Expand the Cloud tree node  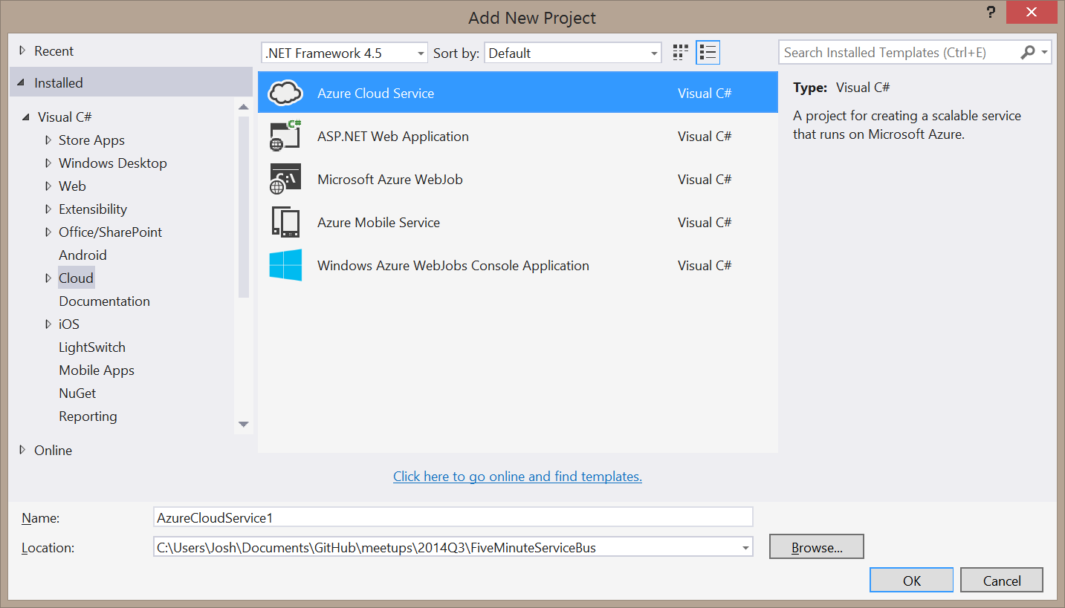pos(48,278)
